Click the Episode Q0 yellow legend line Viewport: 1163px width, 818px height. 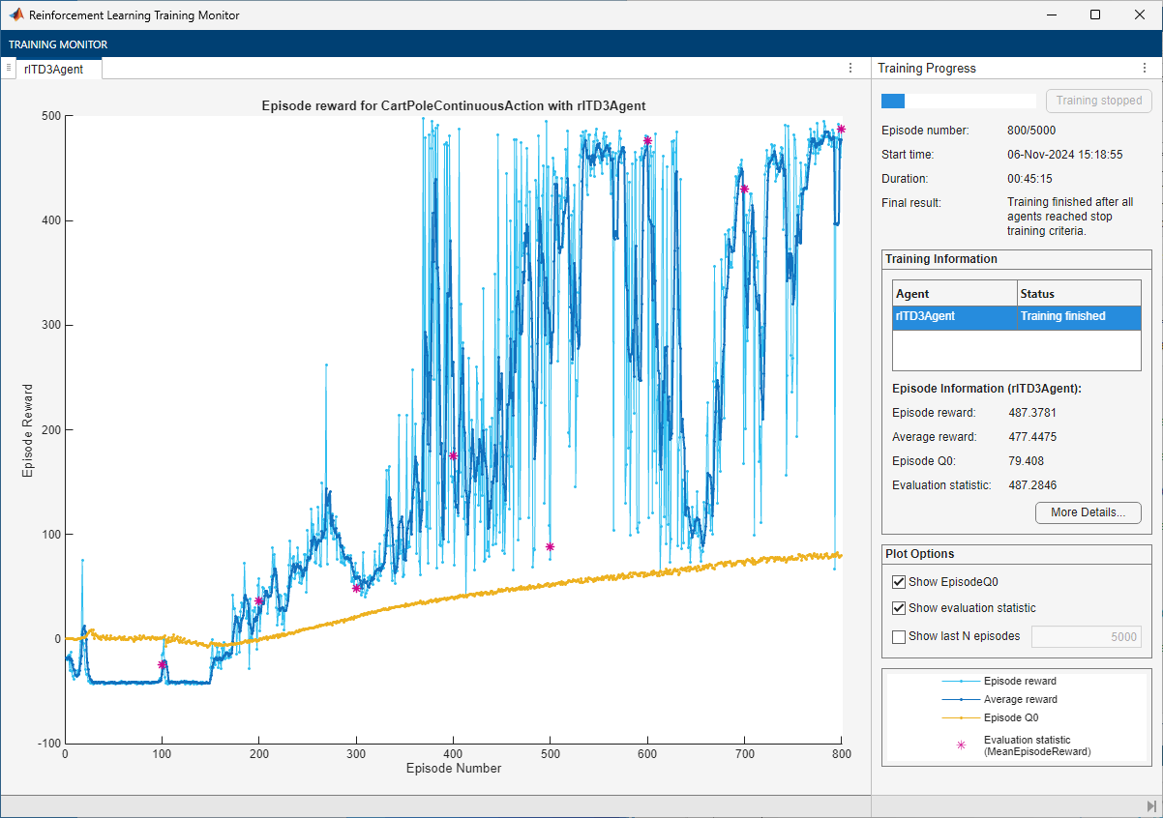click(961, 718)
